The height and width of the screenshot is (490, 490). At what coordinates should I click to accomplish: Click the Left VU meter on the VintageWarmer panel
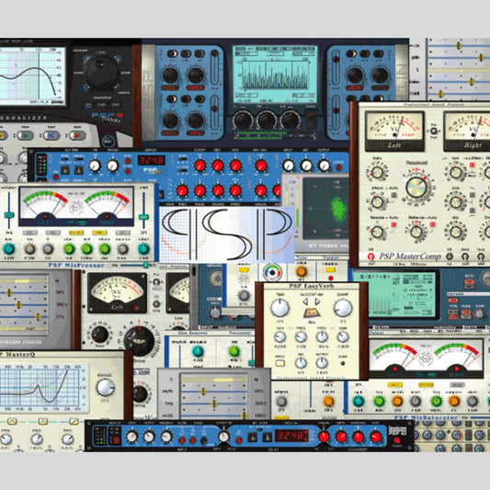click(117, 293)
